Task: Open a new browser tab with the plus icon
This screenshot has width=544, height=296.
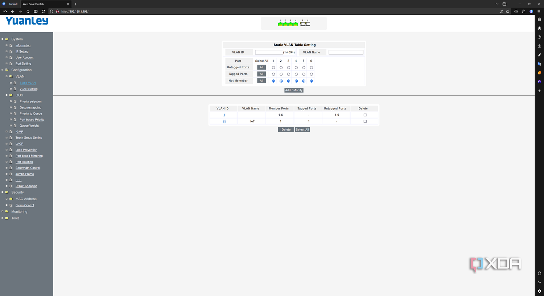Action: pyautogui.click(x=75, y=4)
